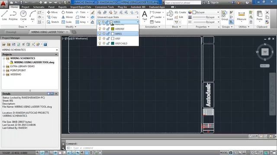The height and width of the screenshot is (155, 277).
Task: Click Sign In in title bar
Action: click(x=213, y=3)
